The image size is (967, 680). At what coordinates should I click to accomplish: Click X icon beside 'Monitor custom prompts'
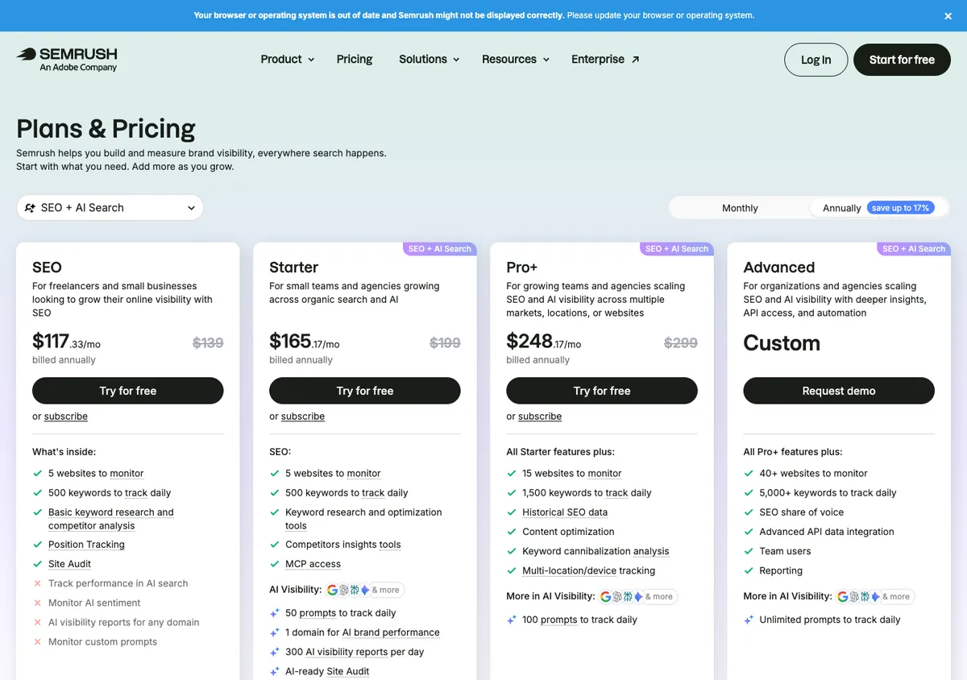click(37, 642)
